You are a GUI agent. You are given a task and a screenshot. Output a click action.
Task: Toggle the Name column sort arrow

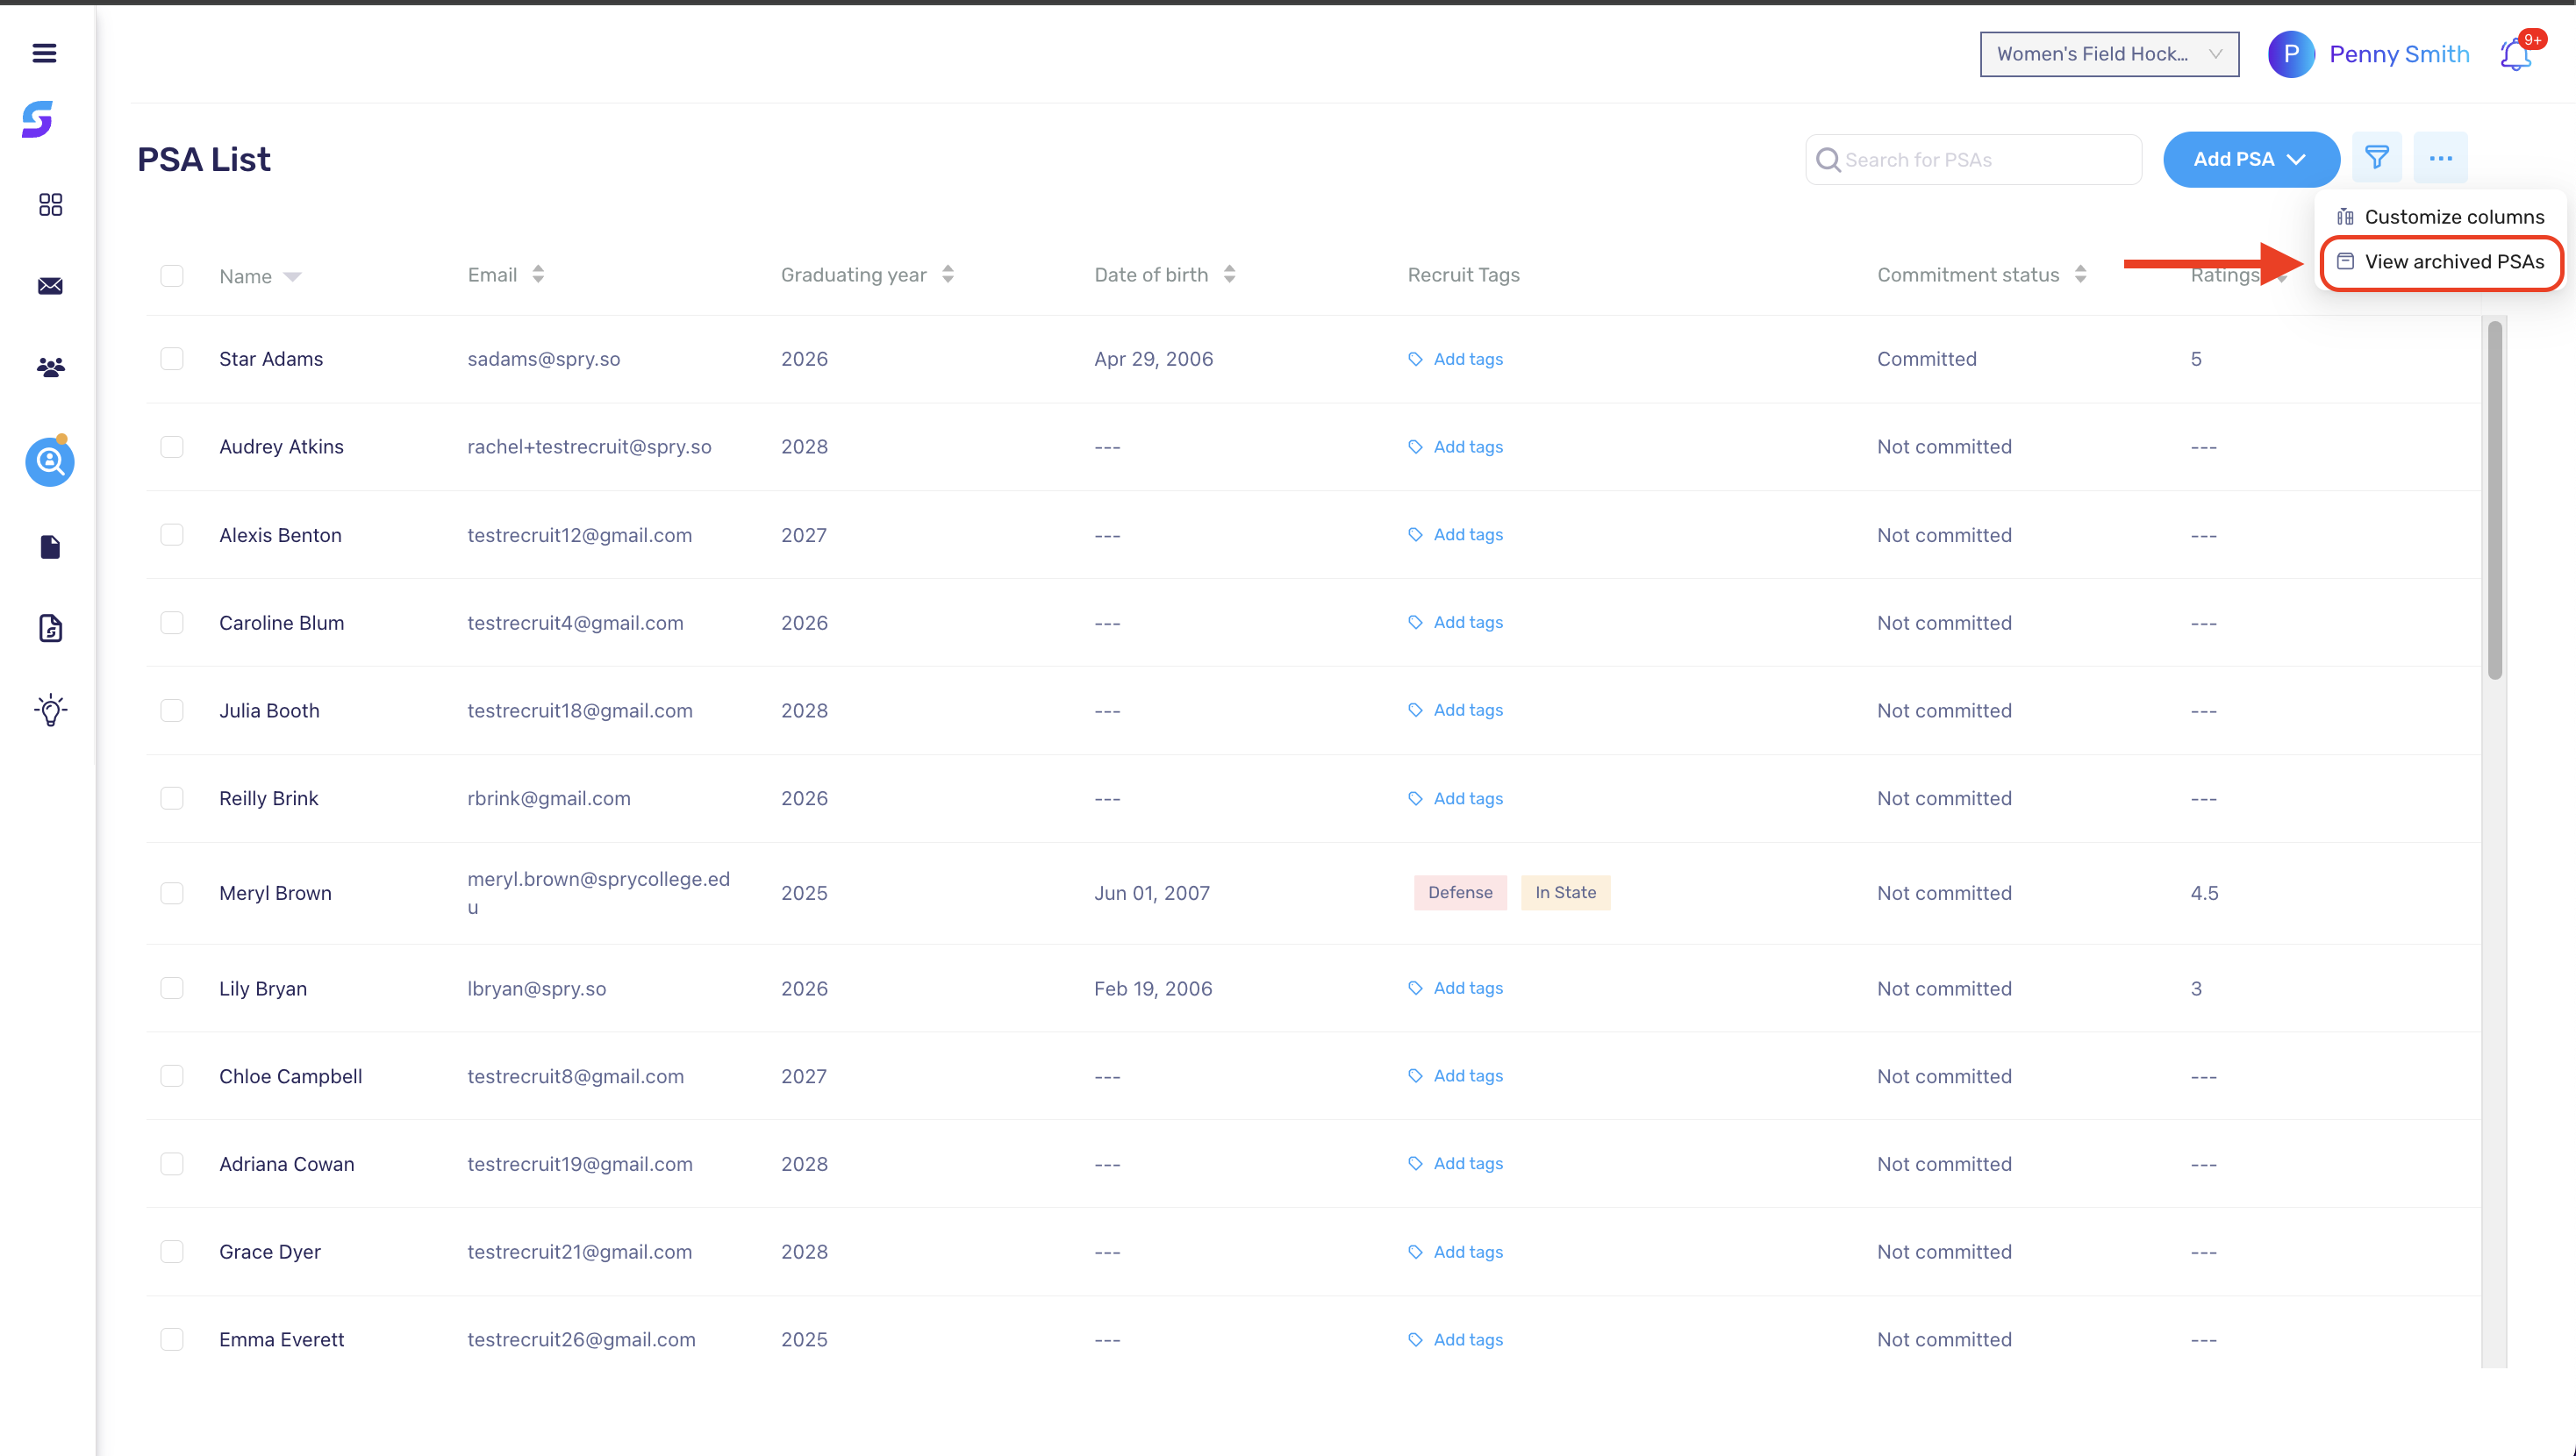292,277
